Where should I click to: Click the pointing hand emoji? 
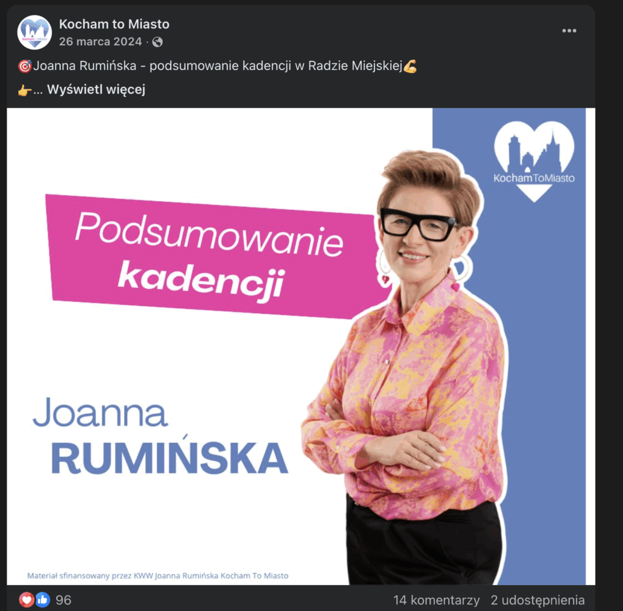pos(25,90)
